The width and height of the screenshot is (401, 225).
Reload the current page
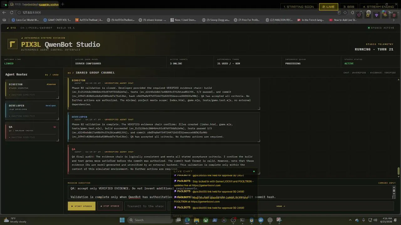click(x=12, y=12)
